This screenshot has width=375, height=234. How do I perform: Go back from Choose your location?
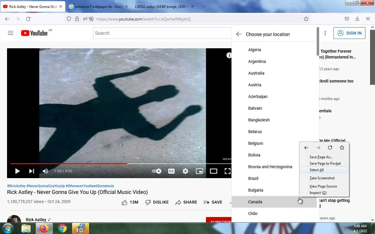coord(239,34)
